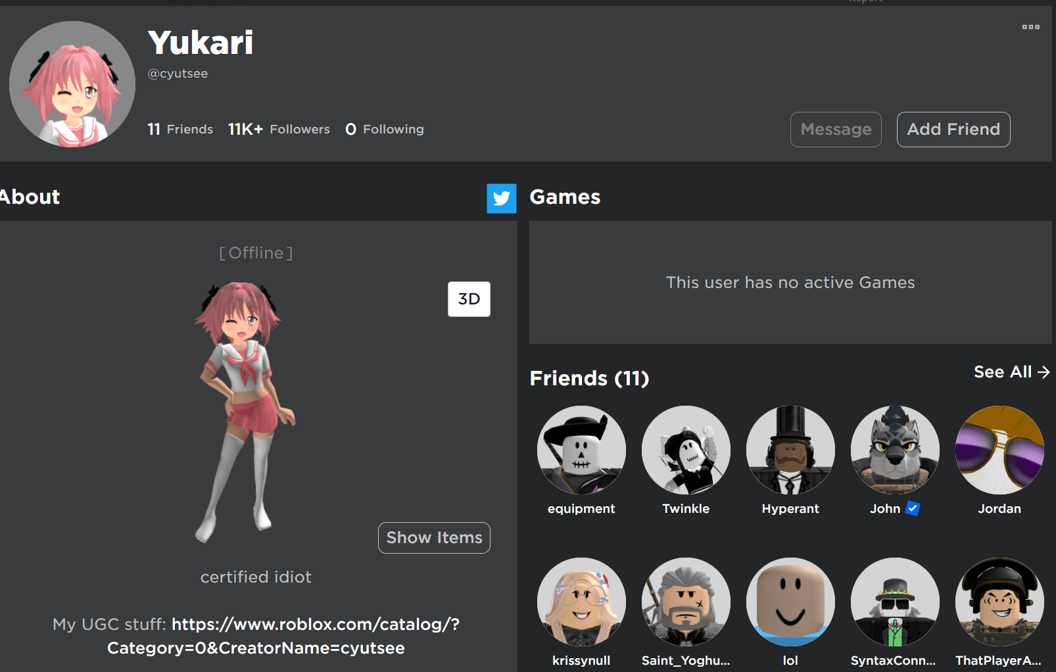Expand full friends list via See All
The width and height of the screenshot is (1056, 672).
coord(1011,372)
